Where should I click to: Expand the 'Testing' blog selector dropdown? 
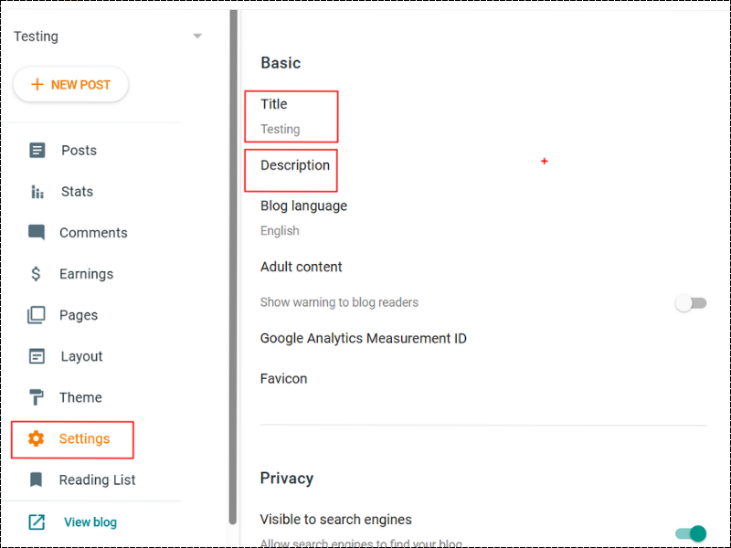point(197,37)
